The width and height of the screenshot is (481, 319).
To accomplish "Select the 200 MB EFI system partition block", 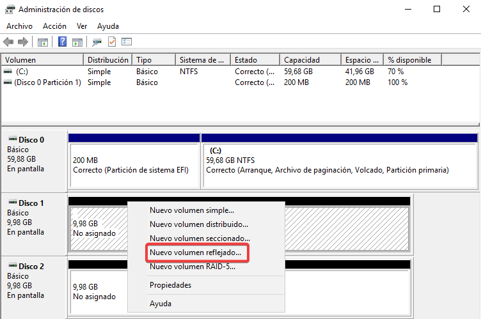I will (134, 165).
